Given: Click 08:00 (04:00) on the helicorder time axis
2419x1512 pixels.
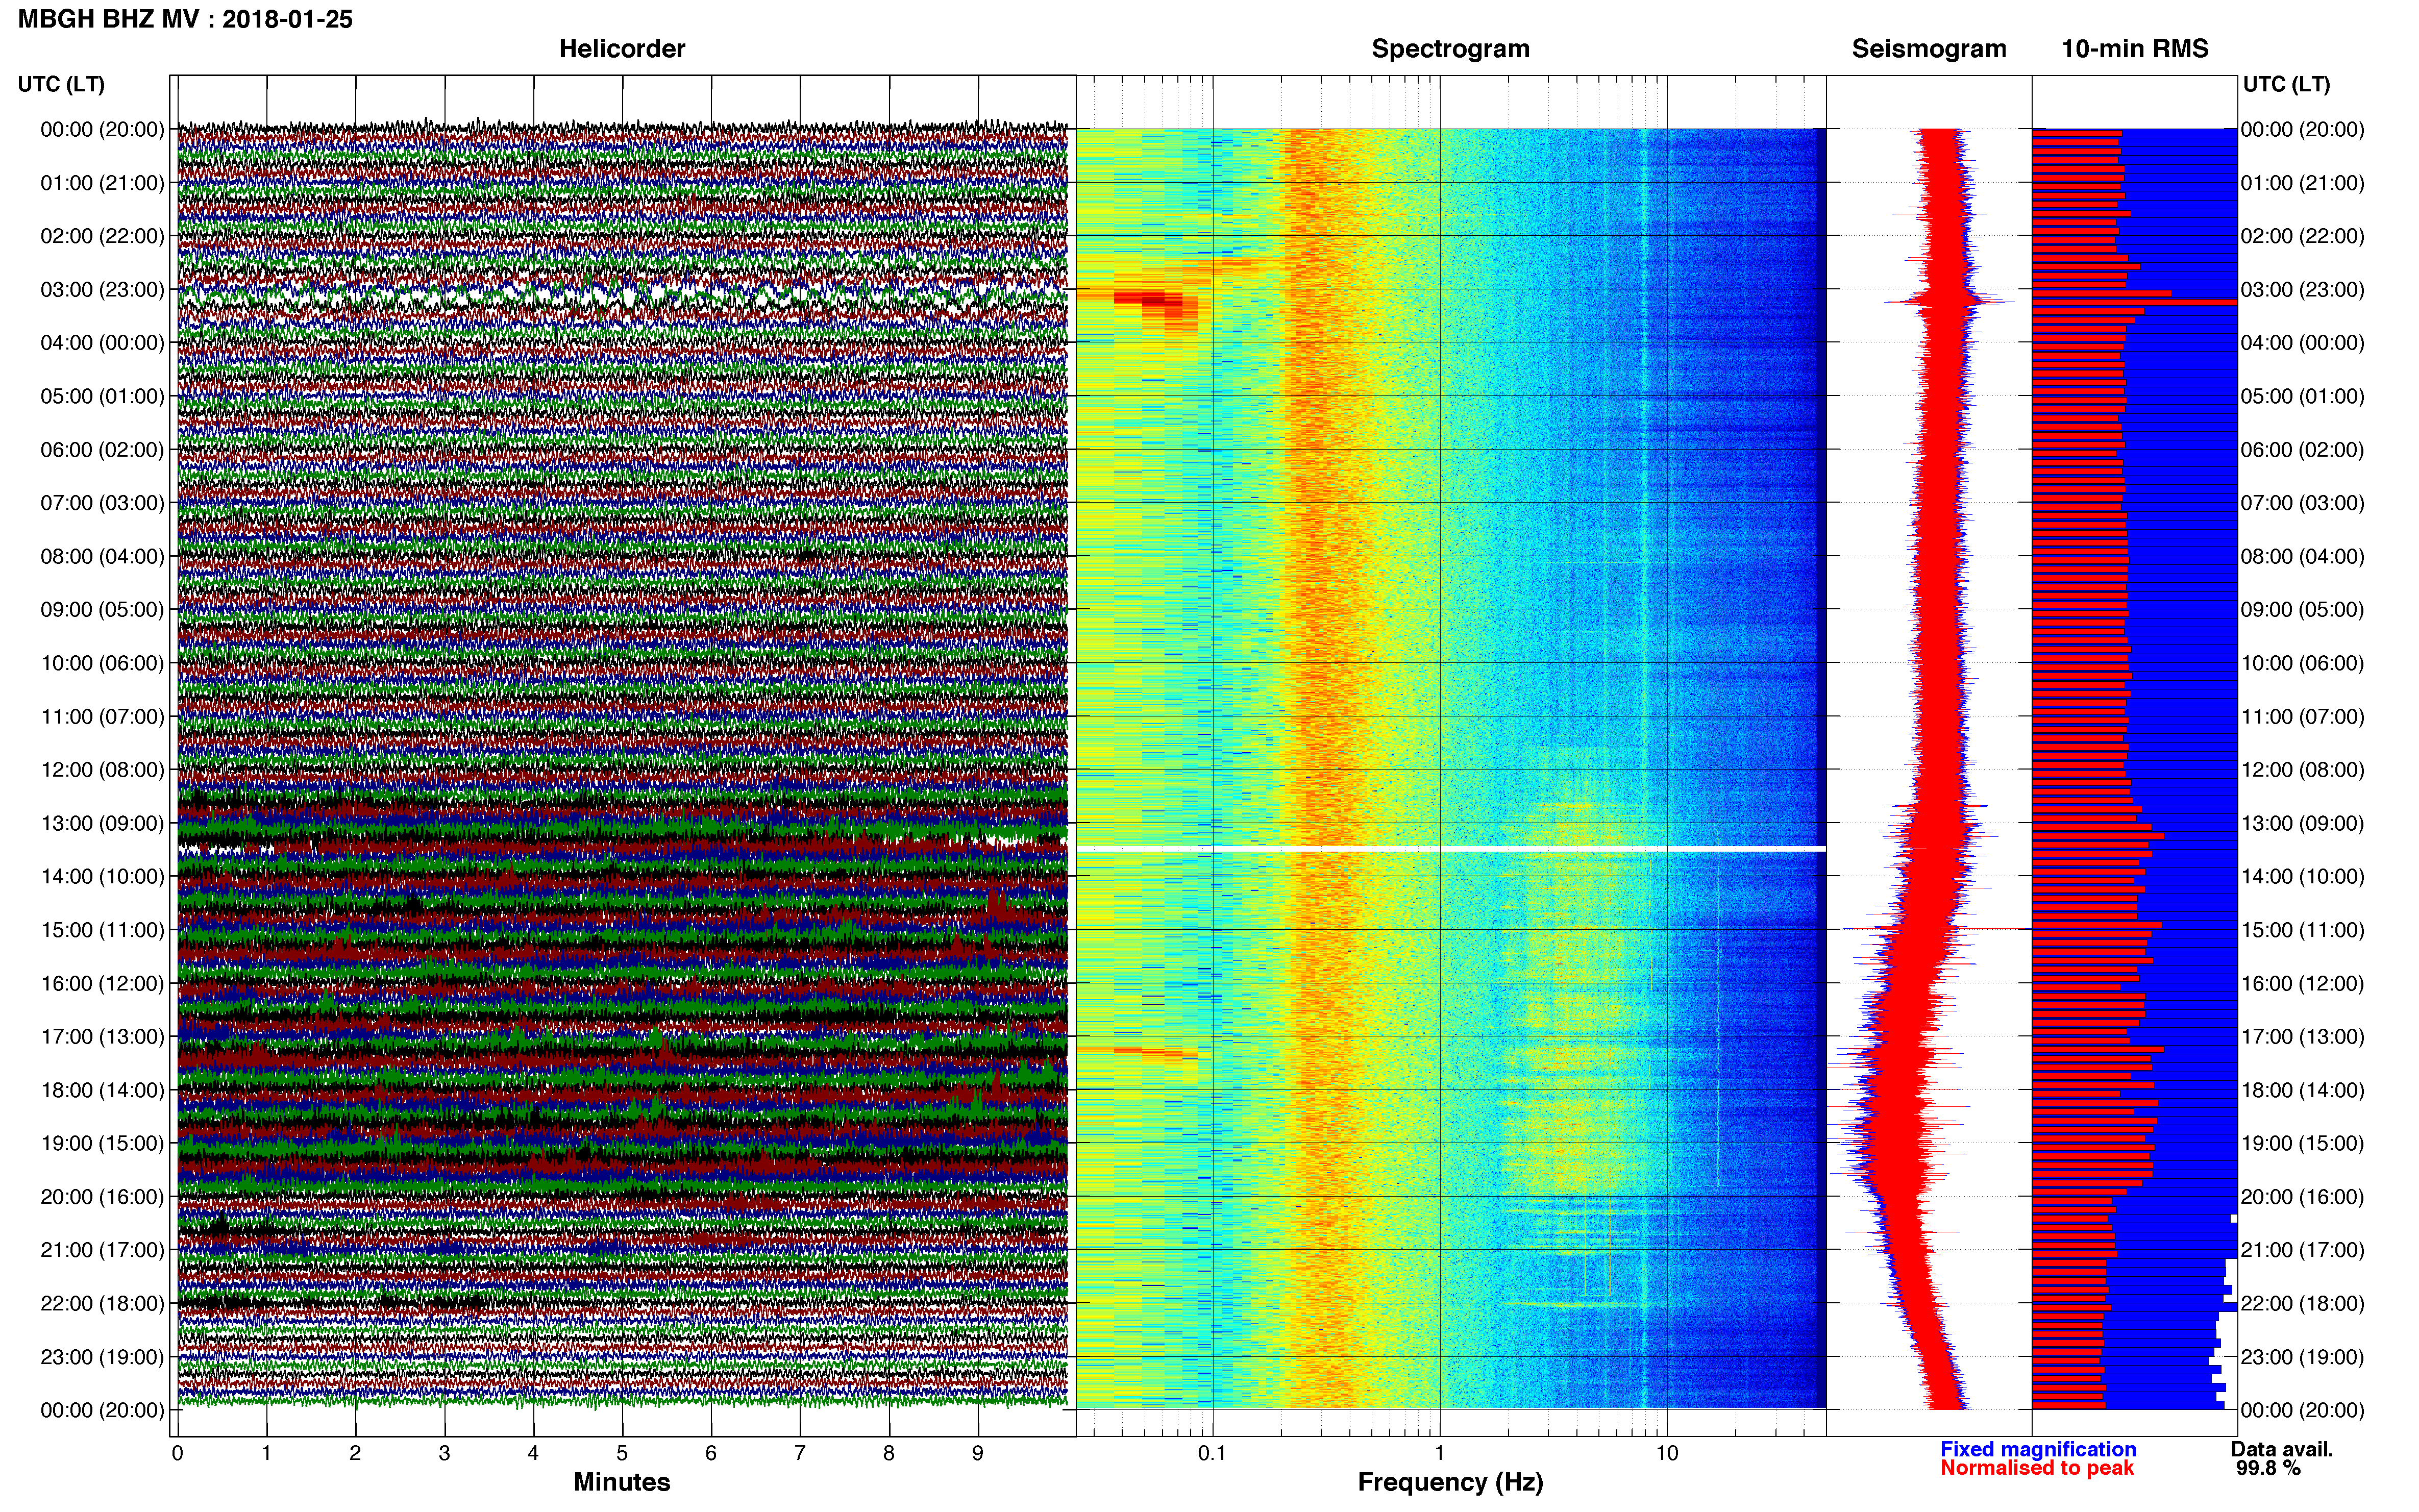Looking at the screenshot, I should pyautogui.click(x=102, y=556).
